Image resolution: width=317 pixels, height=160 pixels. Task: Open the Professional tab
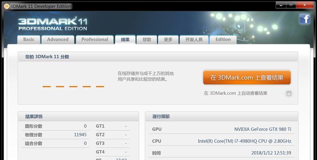click(x=94, y=40)
